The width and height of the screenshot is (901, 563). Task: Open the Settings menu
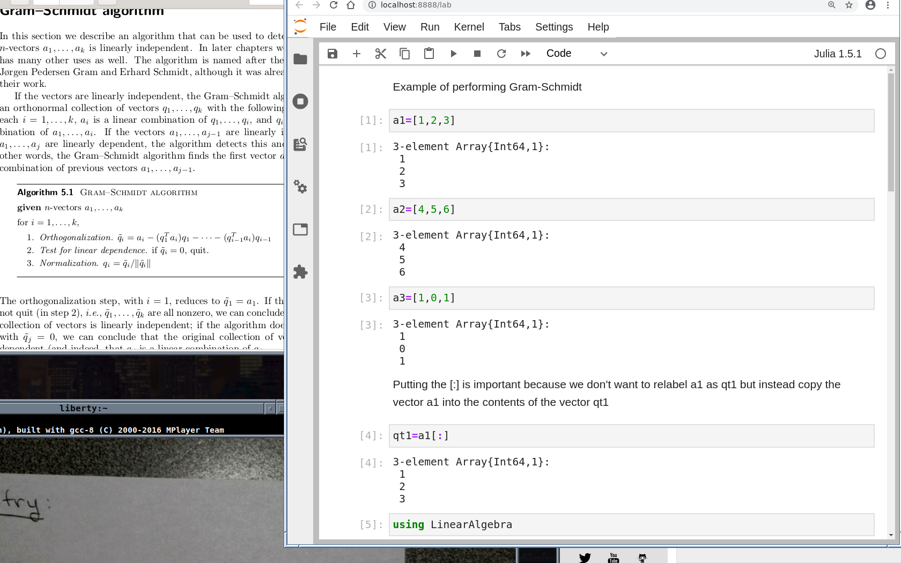click(x=553, y=27)
